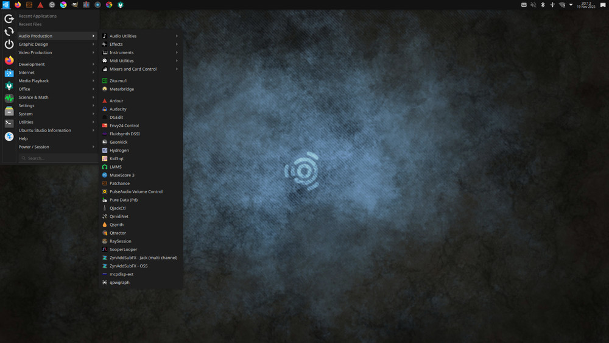Launch Pure Data (Pd)
The image size is (609, 343).
pyautogui.click(x=141, y=200)
